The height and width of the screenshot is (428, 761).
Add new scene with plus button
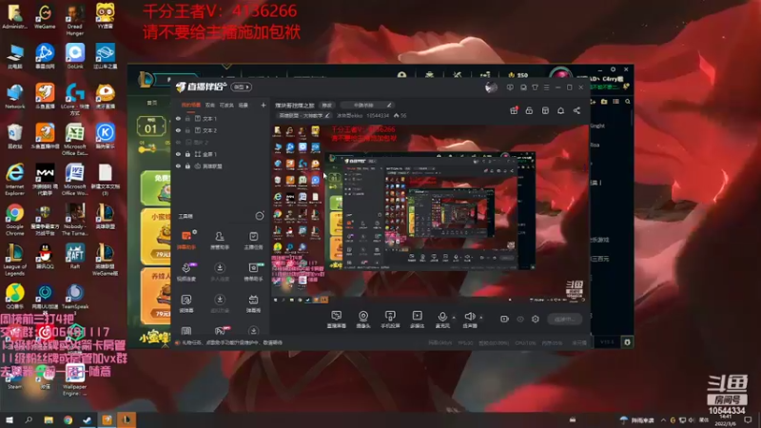[263, 105]
